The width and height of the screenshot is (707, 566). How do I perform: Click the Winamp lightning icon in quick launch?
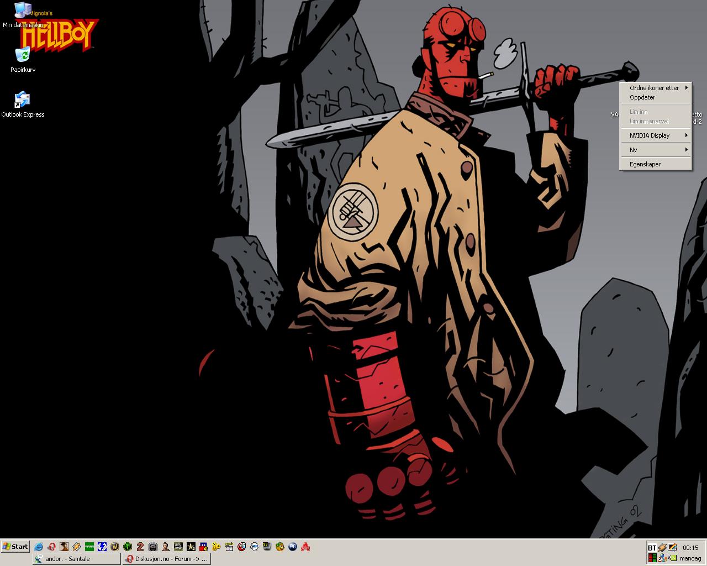[x=77, y=547]
